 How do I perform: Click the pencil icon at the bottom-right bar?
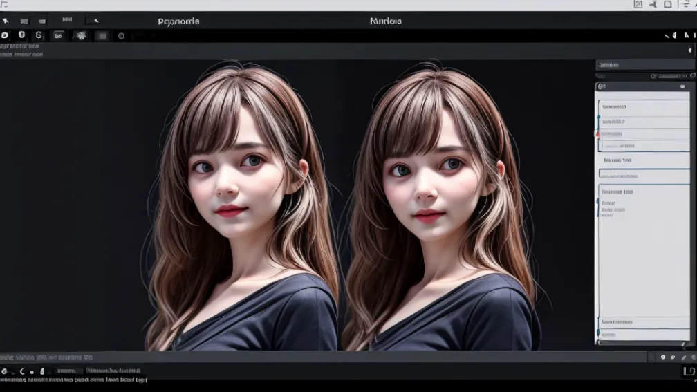684,357
